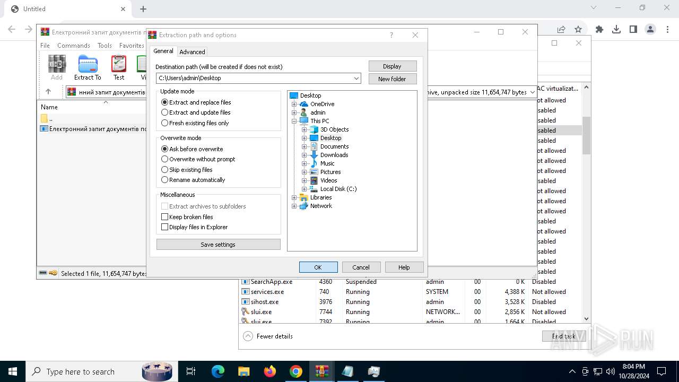
Task: Select the Documents folder in the tree
Action: click(334, 146)
